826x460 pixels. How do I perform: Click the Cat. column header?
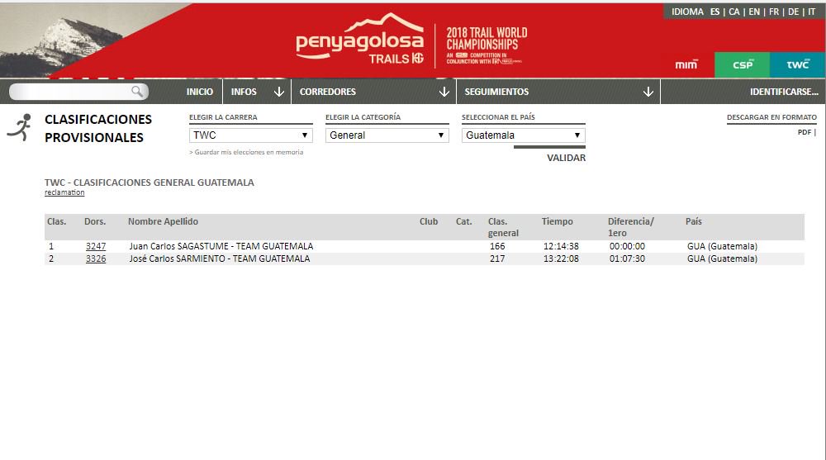click(464, 222)
